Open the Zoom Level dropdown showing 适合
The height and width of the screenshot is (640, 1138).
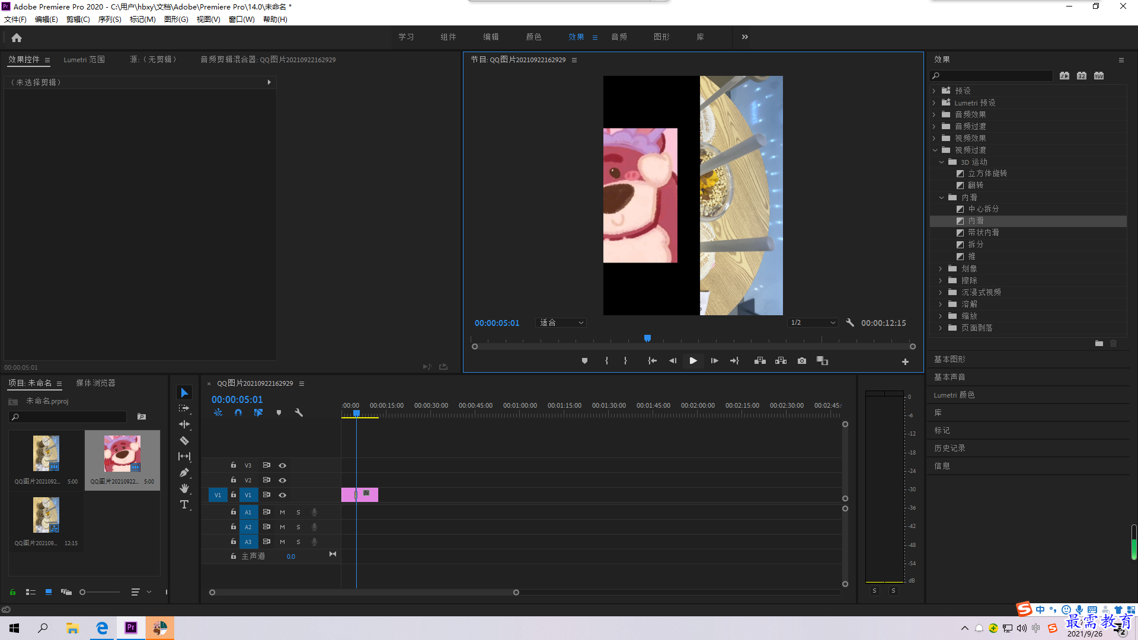click(561, 323)
